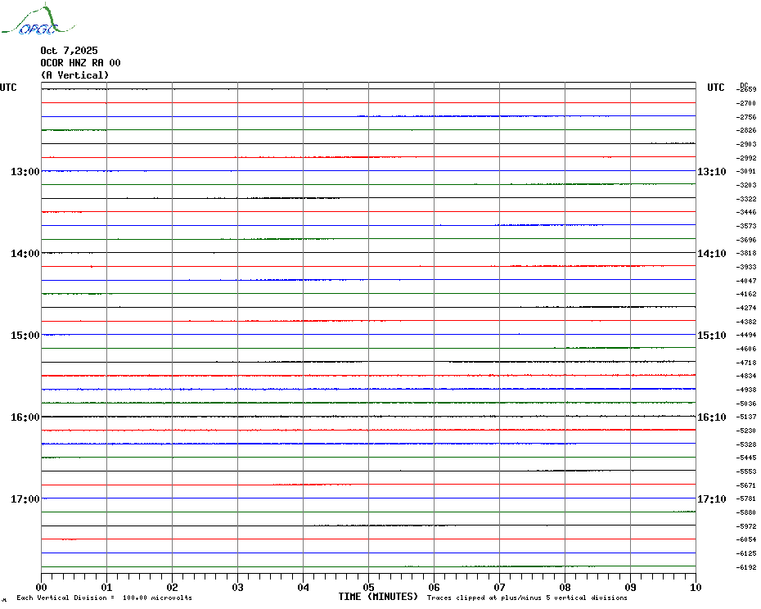The image size is (761, 609).
Task: Click the 05 minute axis tick label
Action: [x=368, y=587]
